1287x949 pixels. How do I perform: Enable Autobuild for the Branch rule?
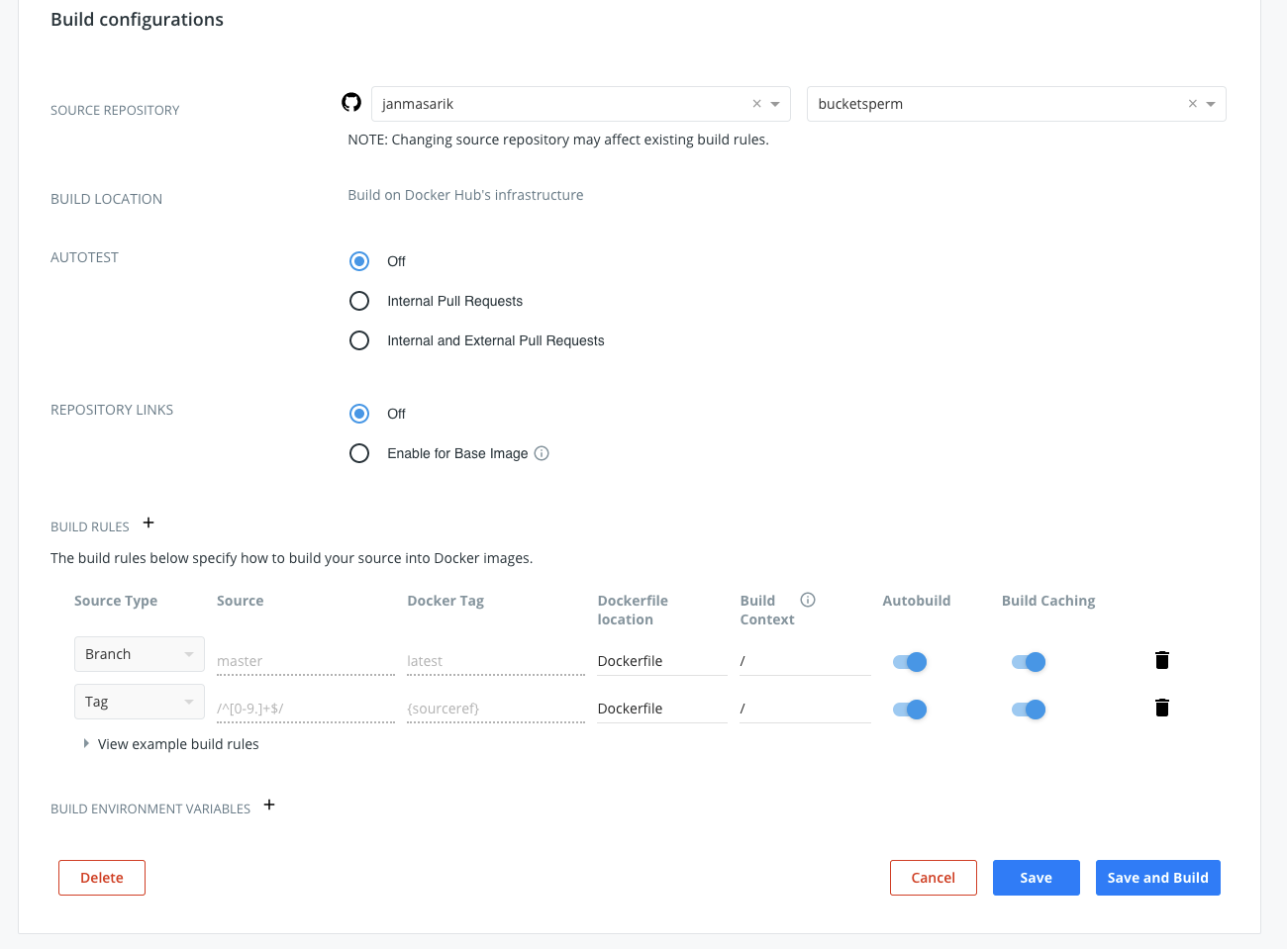909,661
